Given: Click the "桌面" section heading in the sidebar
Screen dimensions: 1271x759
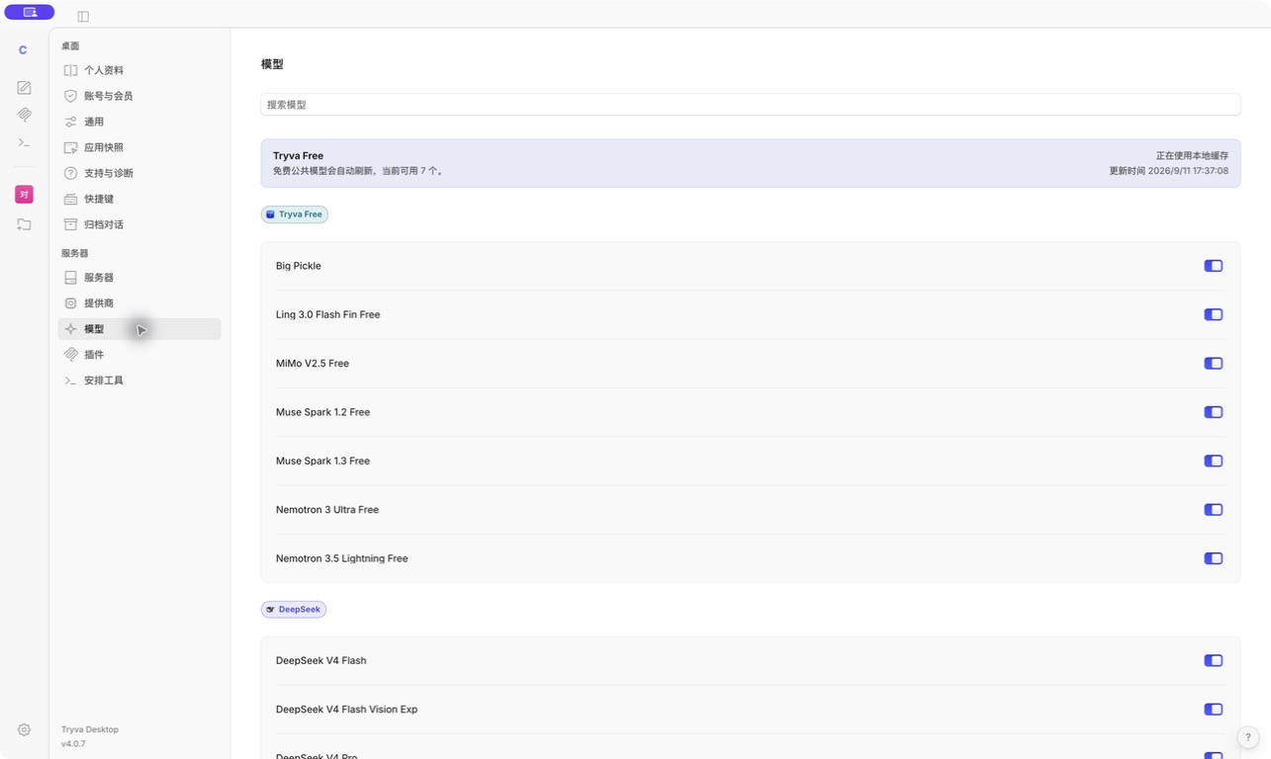Looking at the screenshot, I should click(70, 46).
